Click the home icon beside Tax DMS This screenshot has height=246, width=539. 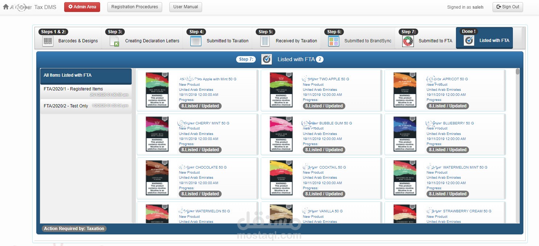coord(6,7)
